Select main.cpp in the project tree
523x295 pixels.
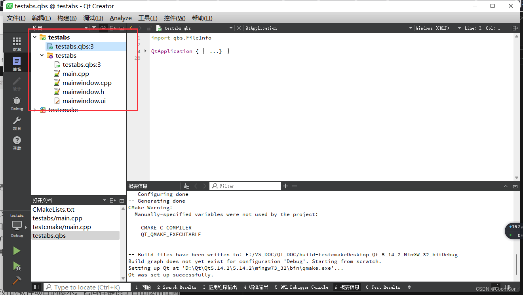pyautogui.click(x=75, y=74)
